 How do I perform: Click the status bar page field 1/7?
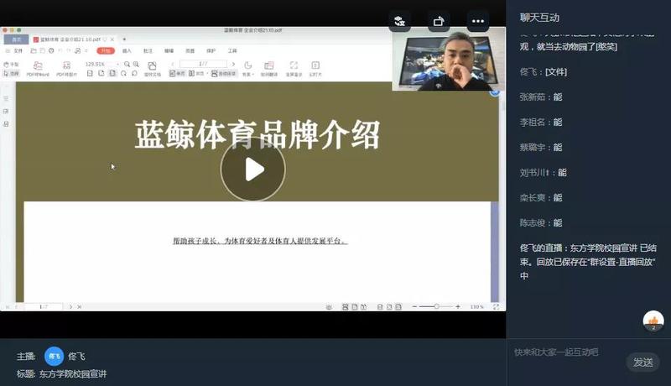(44, 307)
